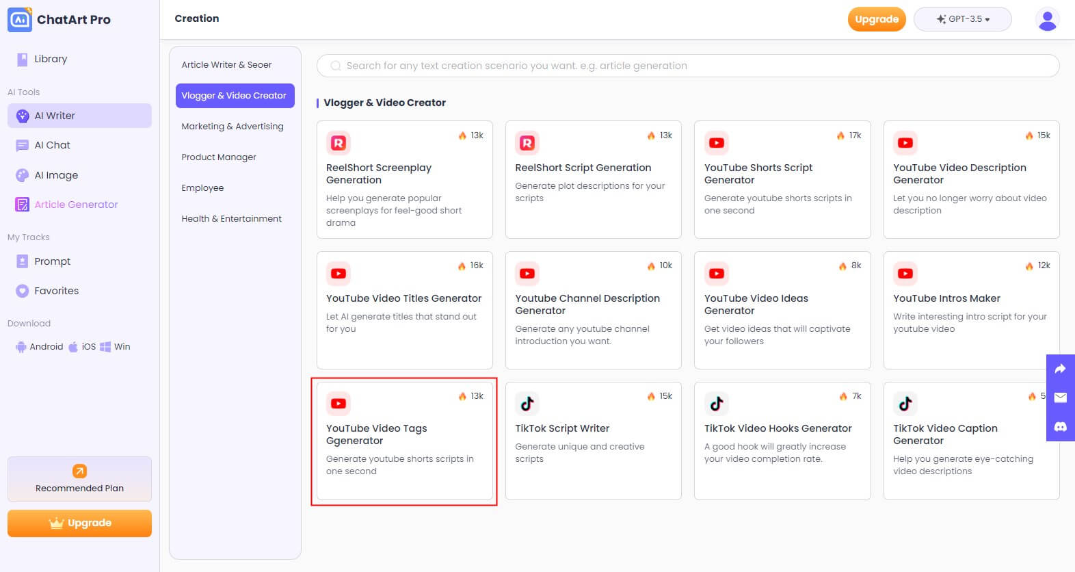The width and height of the screenshot is (1075, 572).
Task: Click 'Generate plot descriptions for your scripts' text
Action: (x=590, y=192)
